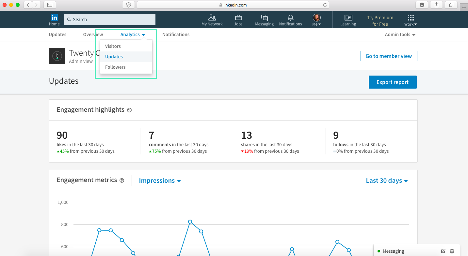The image size is (468, 256).
Task: Select Visitors from Analytics menu
Action: pos(113,46)
